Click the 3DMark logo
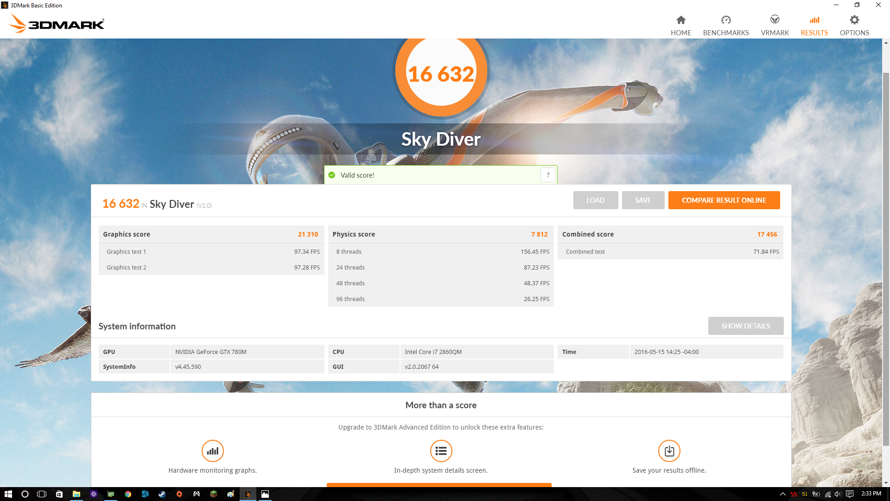The width and height of the screenshot is (890, 501). coord(57,24)
